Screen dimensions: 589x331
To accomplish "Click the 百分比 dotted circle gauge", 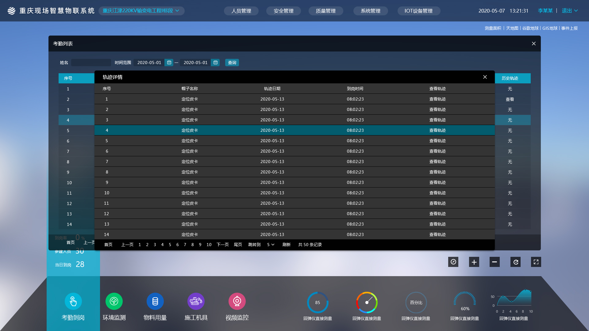I will pyautogui.click(x=416, y=302).
